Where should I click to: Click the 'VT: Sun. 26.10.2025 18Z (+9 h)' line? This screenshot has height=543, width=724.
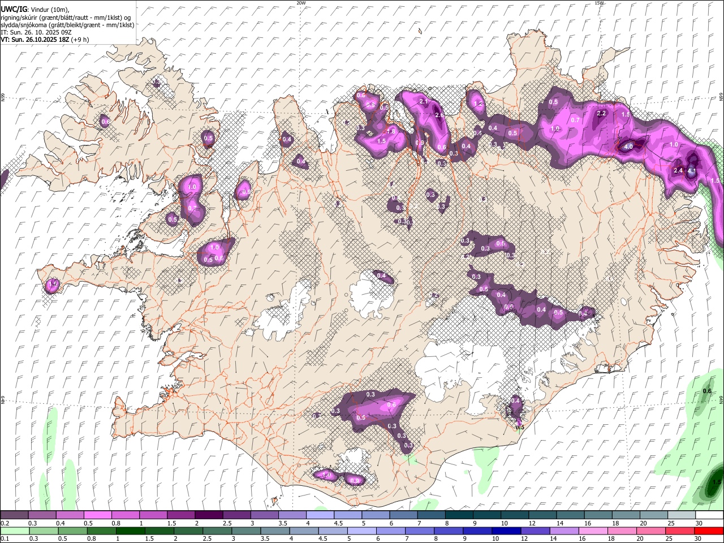pyautogui.click(x=45, y=40)
